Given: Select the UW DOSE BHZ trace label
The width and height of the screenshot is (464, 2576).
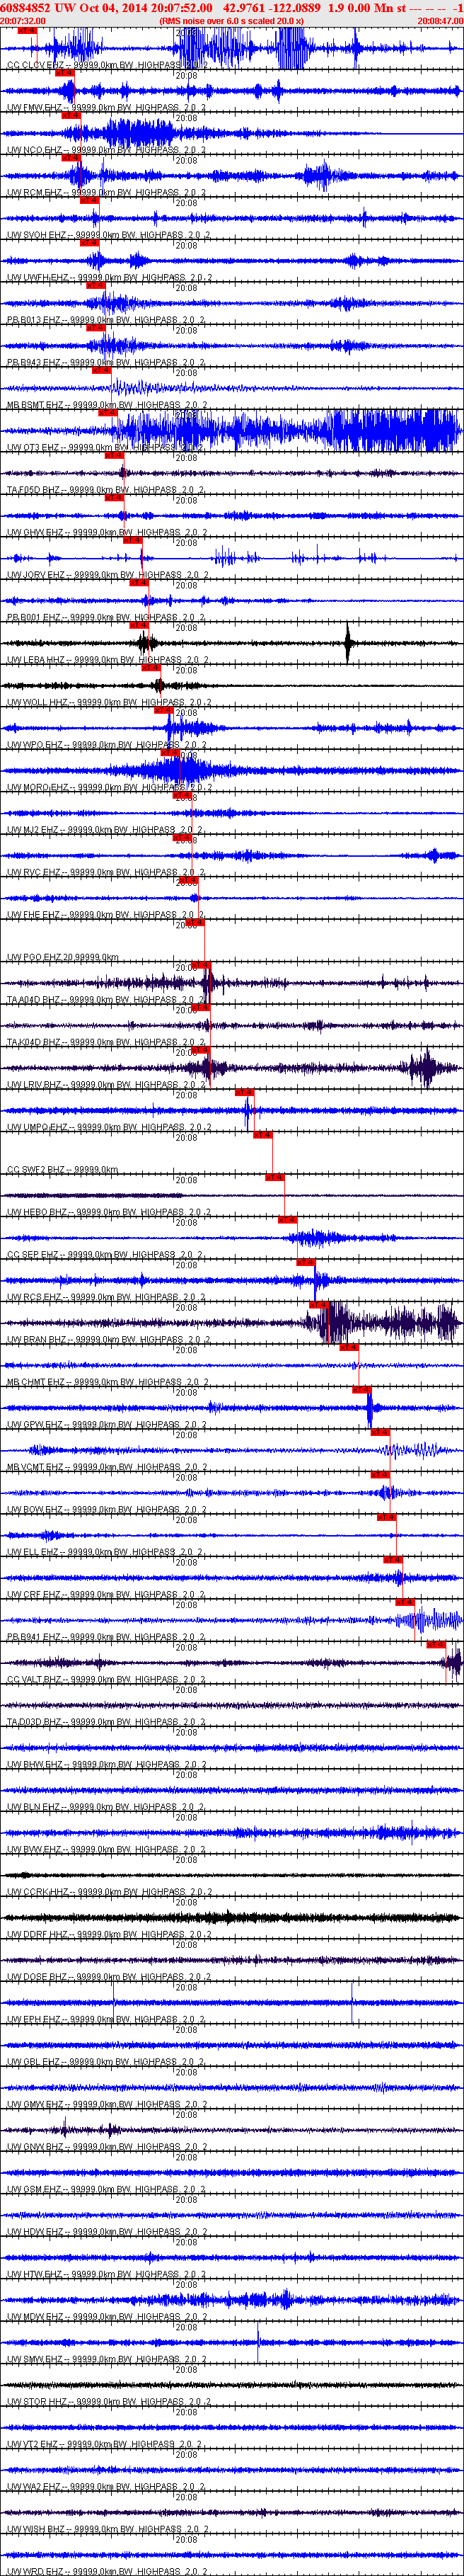Looking at the screenshot, I should [x=109, y=1977].
